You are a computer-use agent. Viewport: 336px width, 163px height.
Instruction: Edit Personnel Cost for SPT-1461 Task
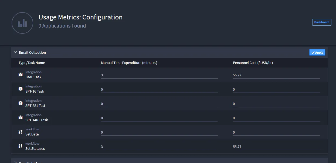click(x=276, y=118)
